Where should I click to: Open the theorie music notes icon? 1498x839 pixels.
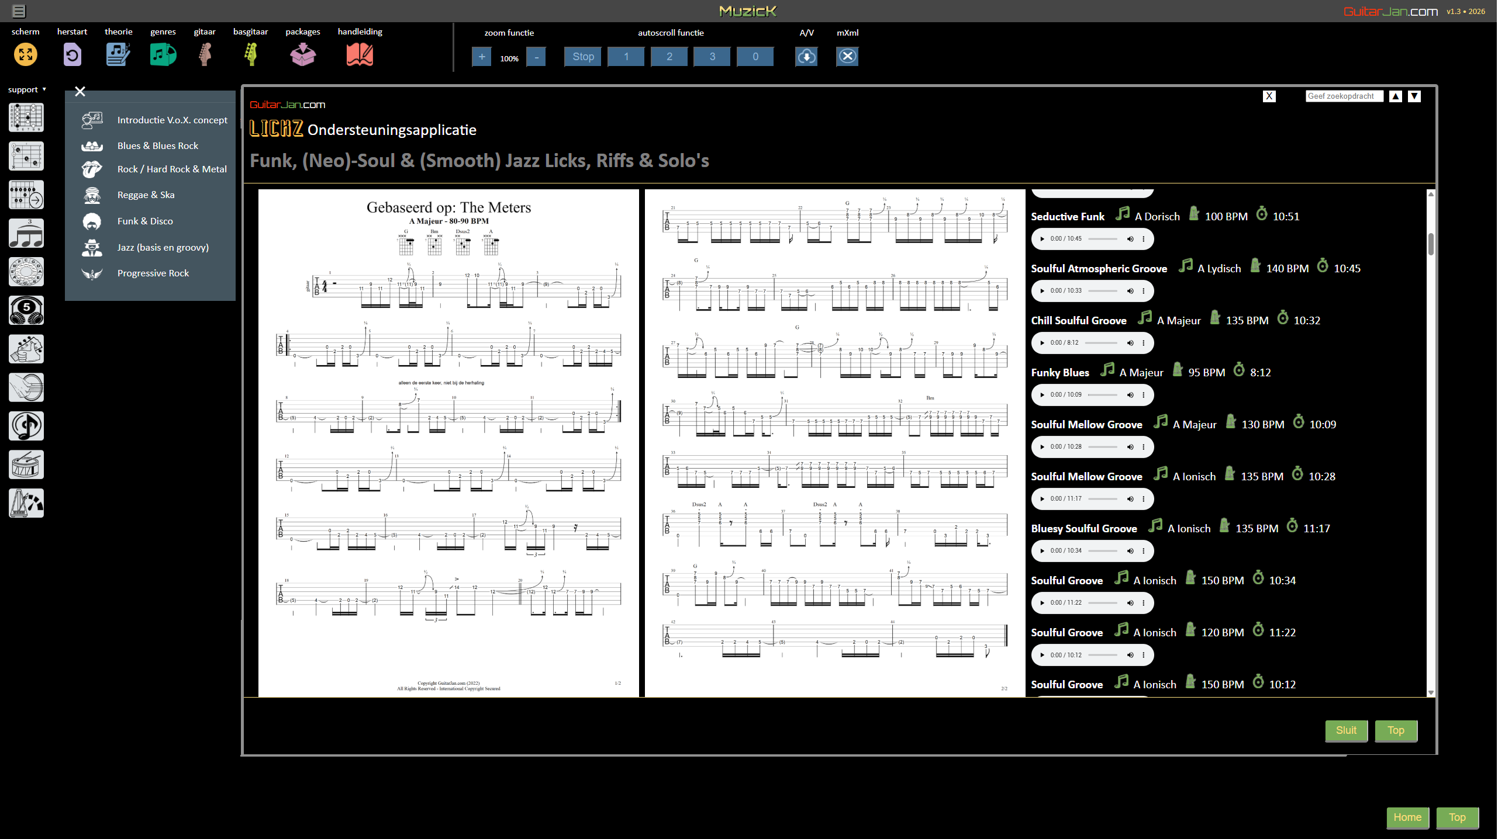click(x=118, y=55)
